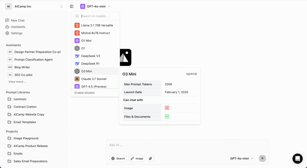This screenshot has height=168, width=307.
Task: Select the O1 Mini model
Action: [x=95, y=41]
